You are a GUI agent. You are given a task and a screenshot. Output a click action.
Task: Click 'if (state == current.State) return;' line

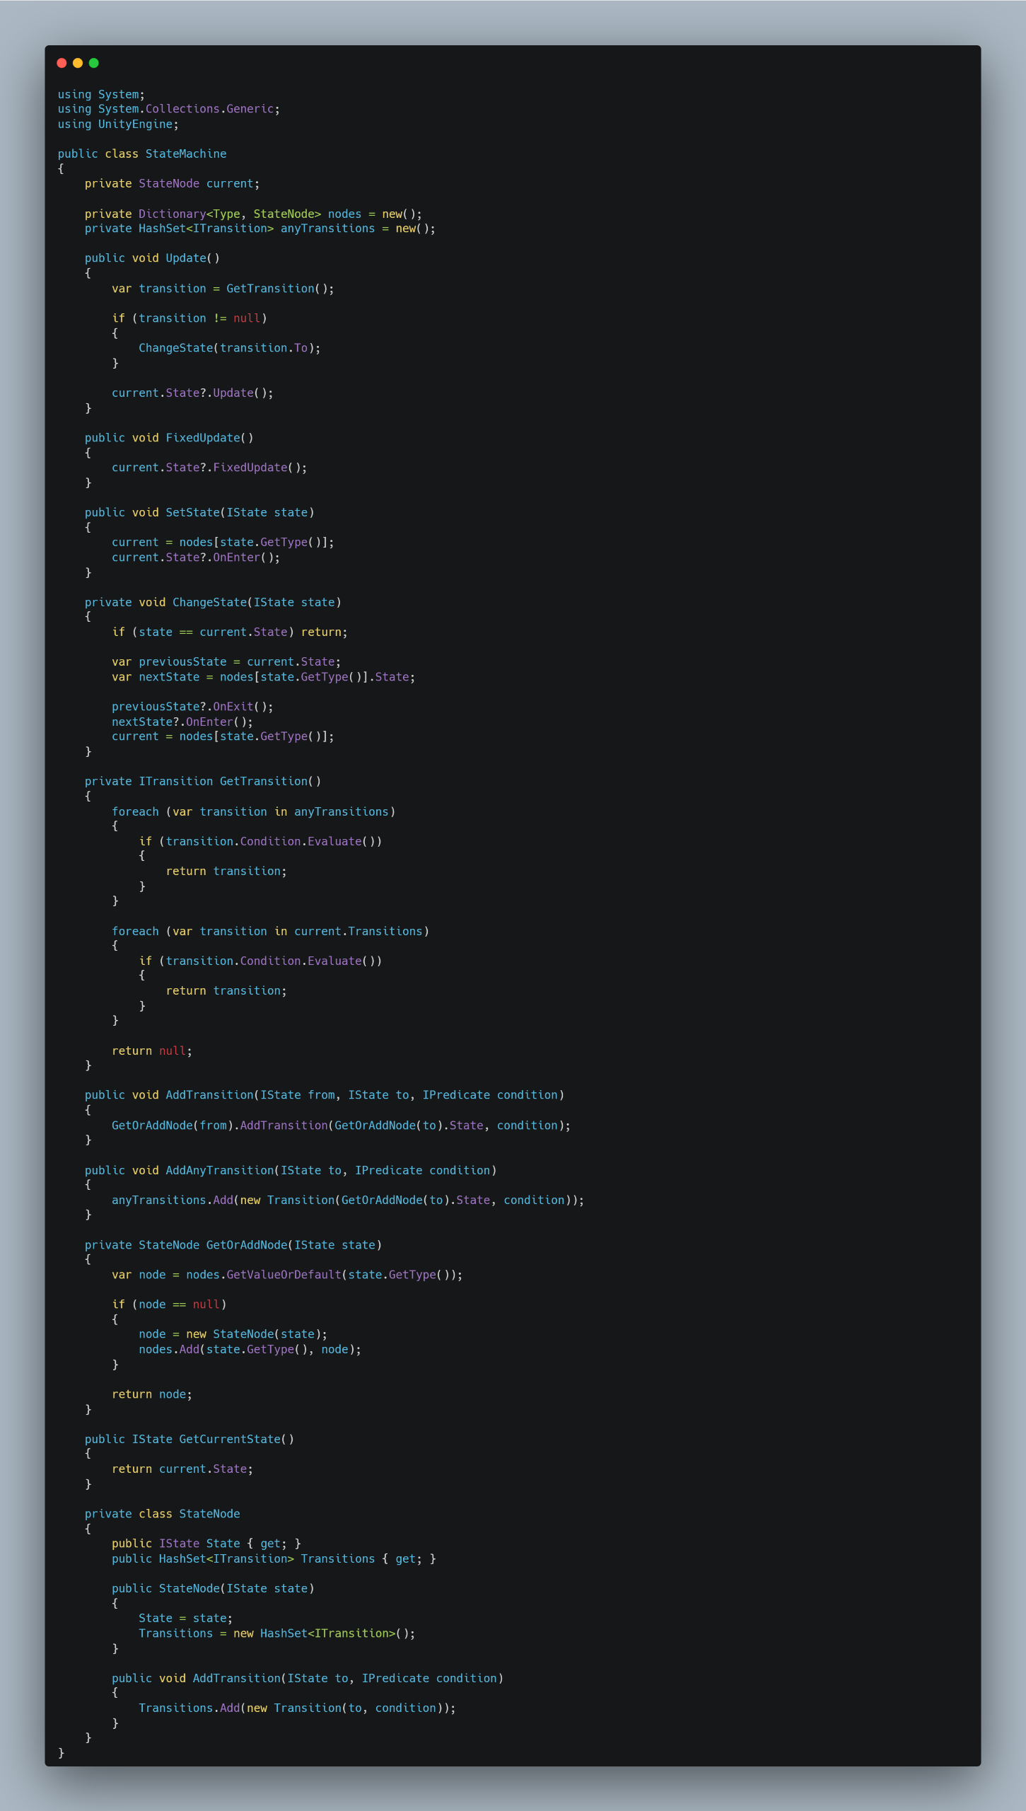(230, 632)
